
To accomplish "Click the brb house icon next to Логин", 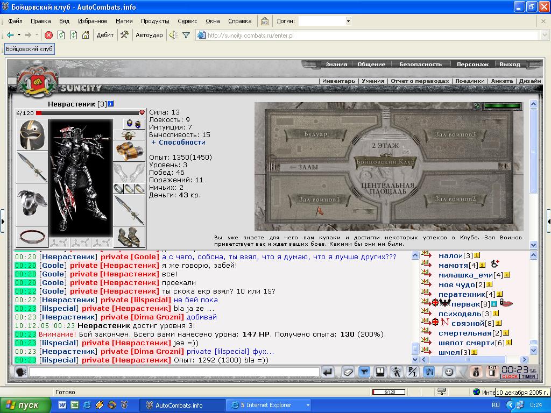I will [265, 21].
